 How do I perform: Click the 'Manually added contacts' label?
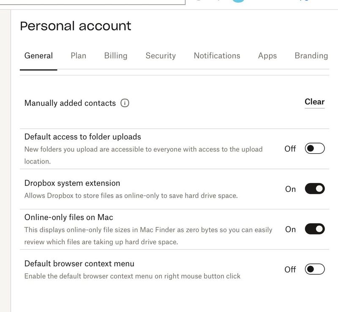coord(70,103)
